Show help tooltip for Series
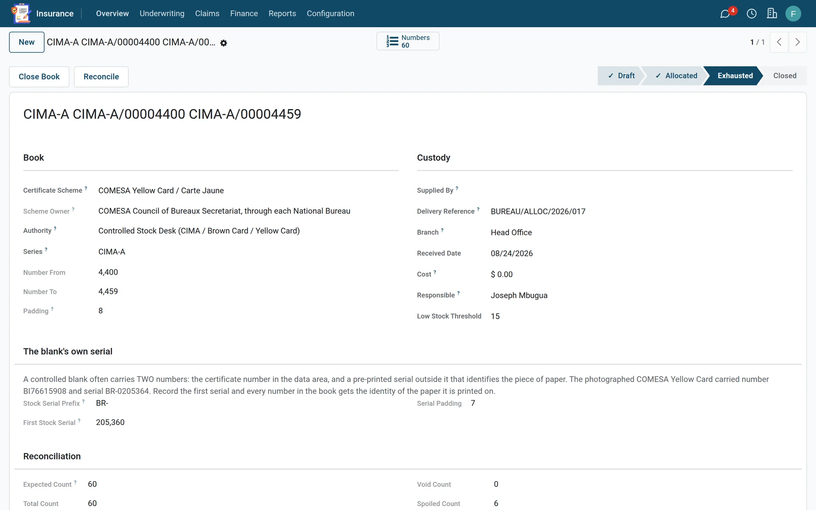The image size is (816, 510). 46,249
